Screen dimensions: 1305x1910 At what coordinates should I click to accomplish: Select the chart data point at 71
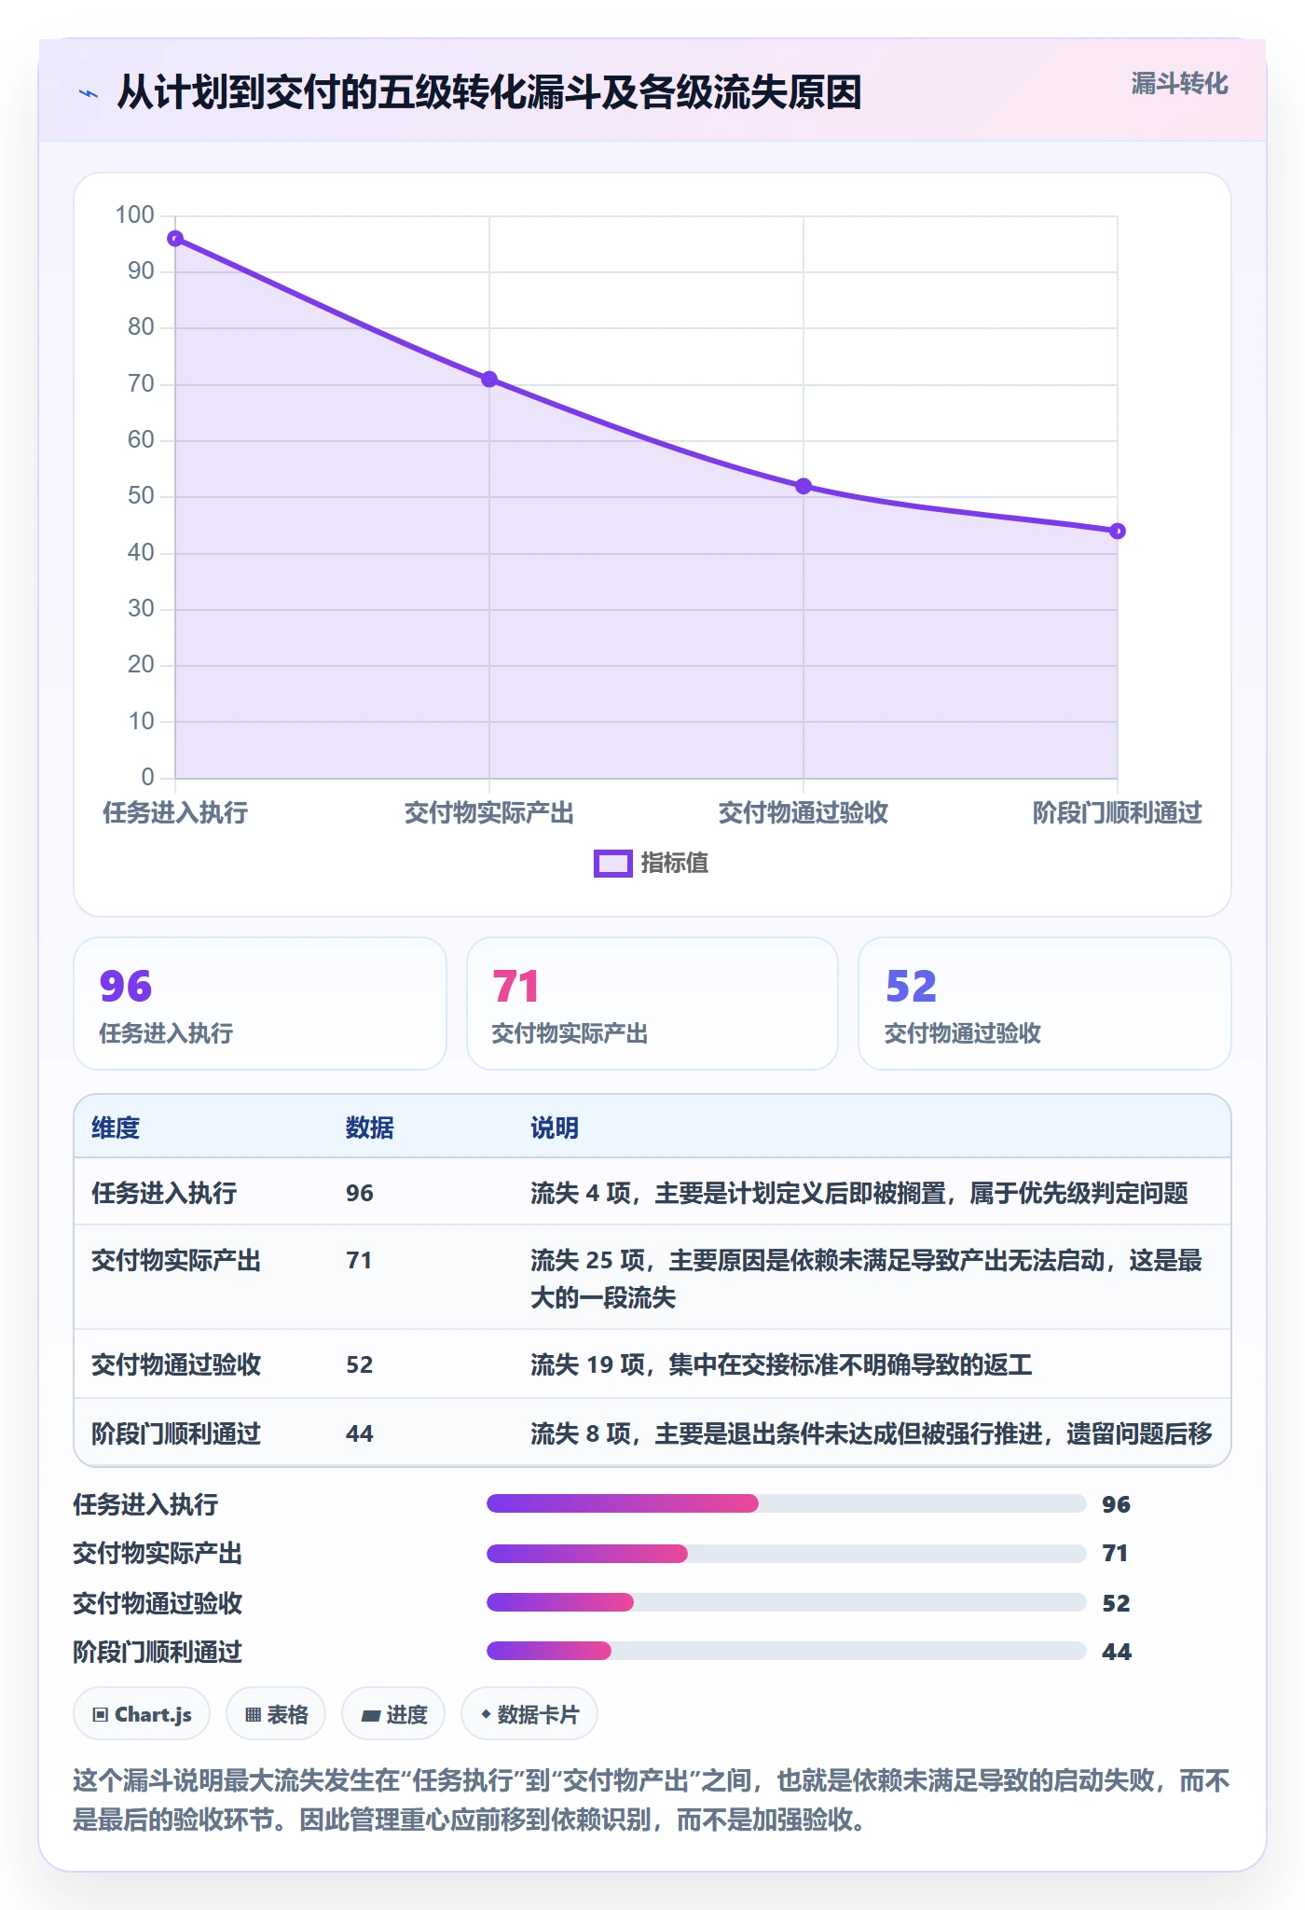click(x=489, y=380)
